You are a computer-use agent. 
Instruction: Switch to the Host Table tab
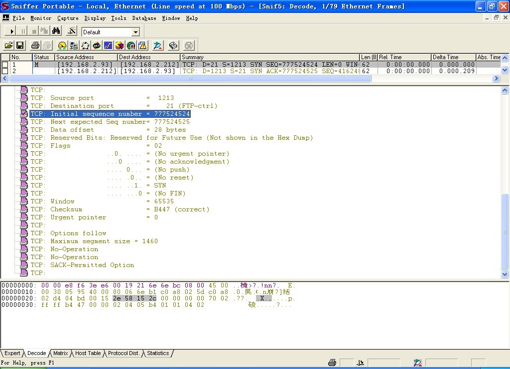[88, 353]
